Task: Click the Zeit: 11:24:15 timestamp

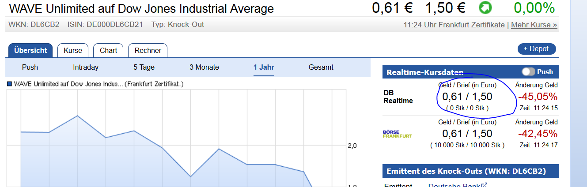Action: coord(538,108)
